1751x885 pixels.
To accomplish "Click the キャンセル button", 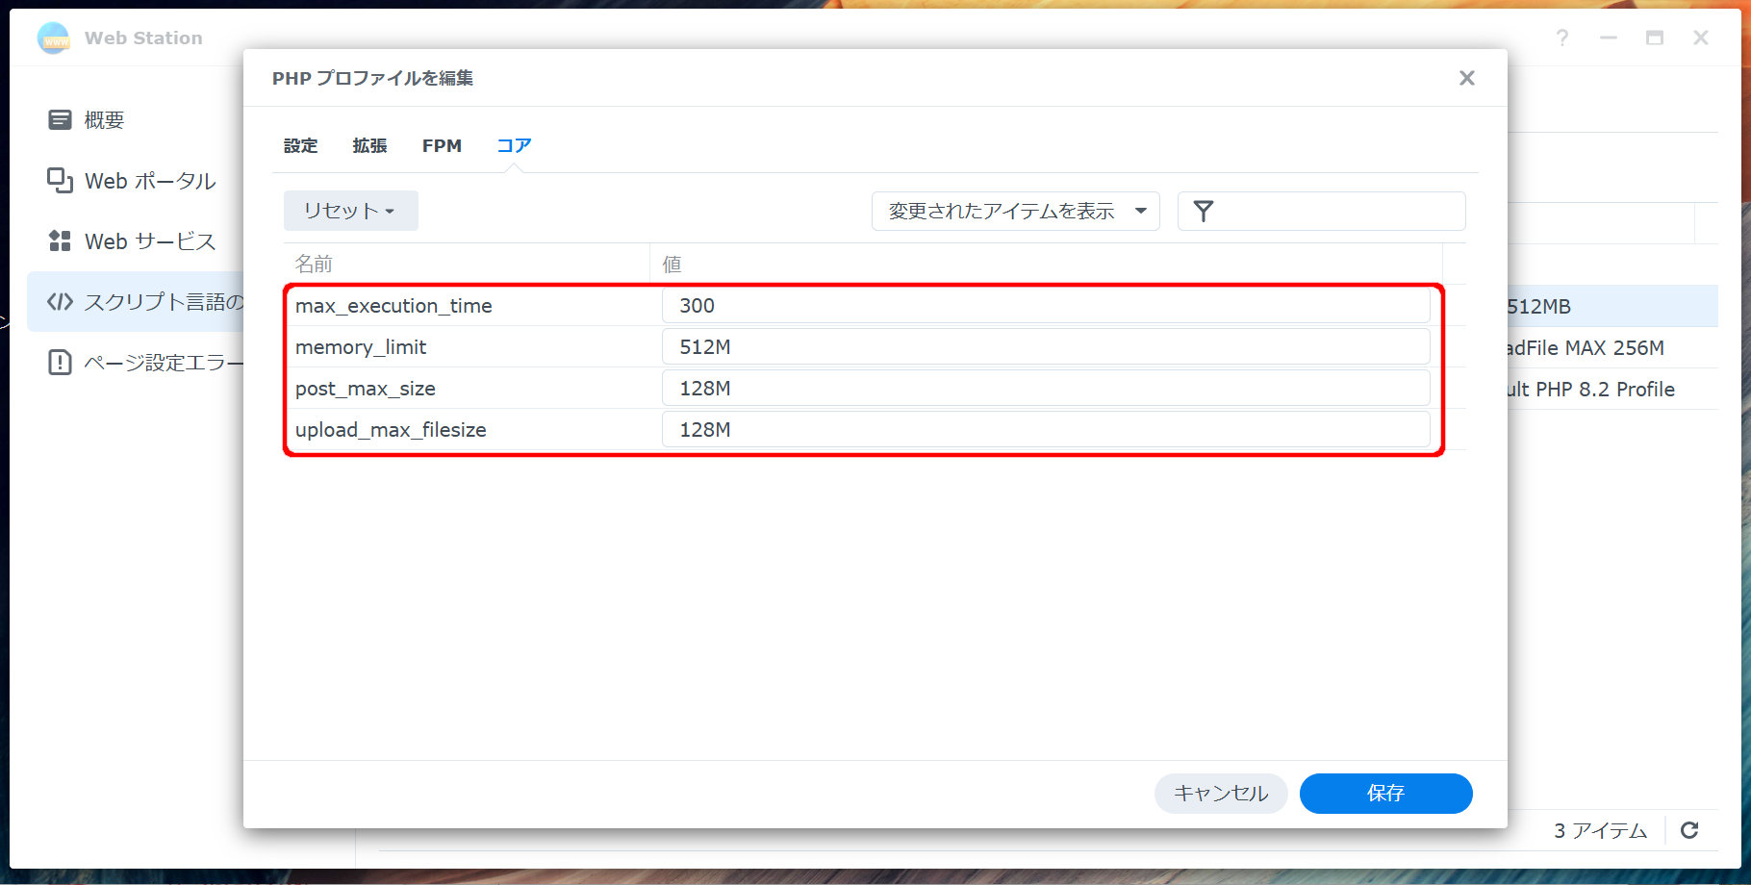I will [1220, 794].
